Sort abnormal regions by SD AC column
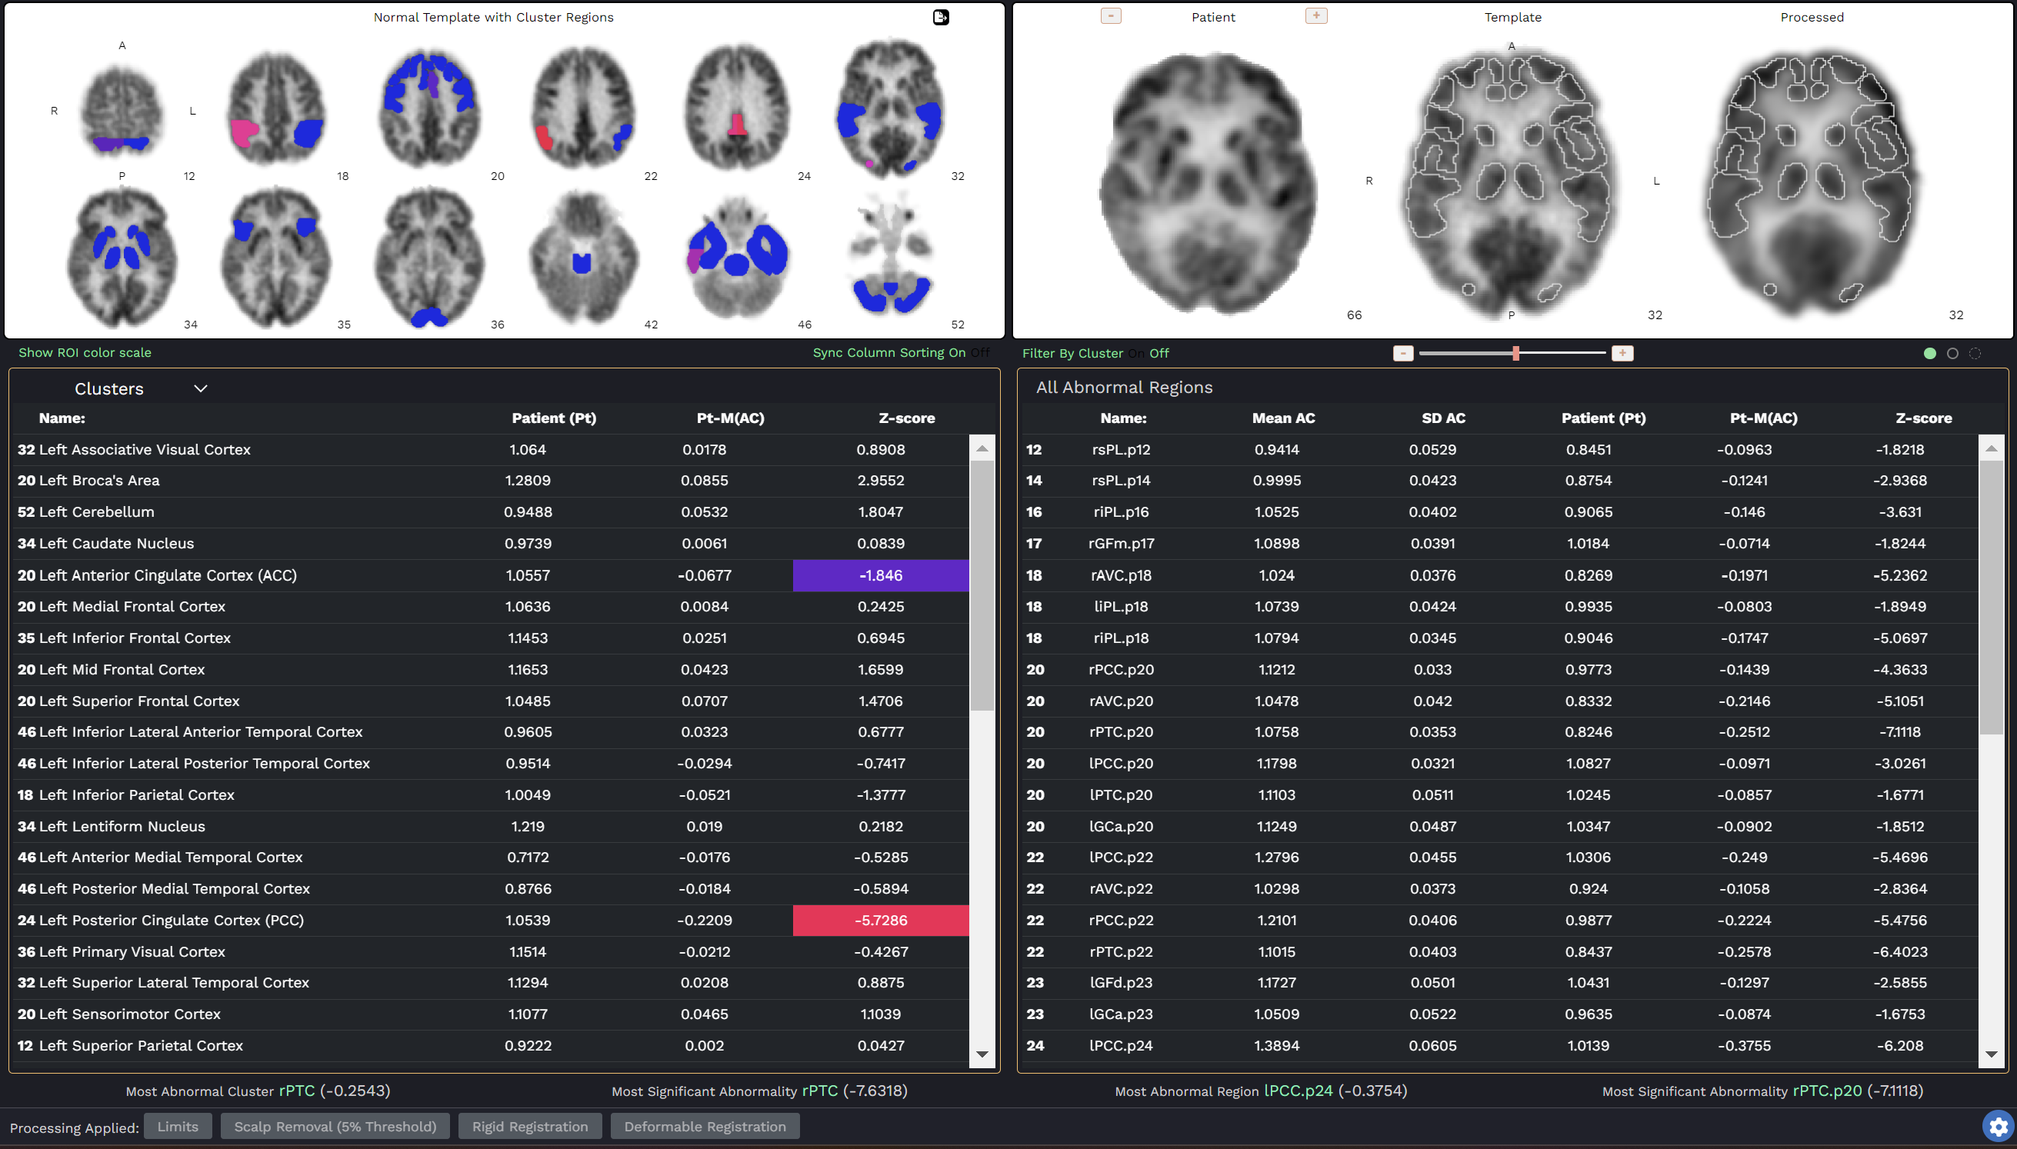 point(1443,418)
